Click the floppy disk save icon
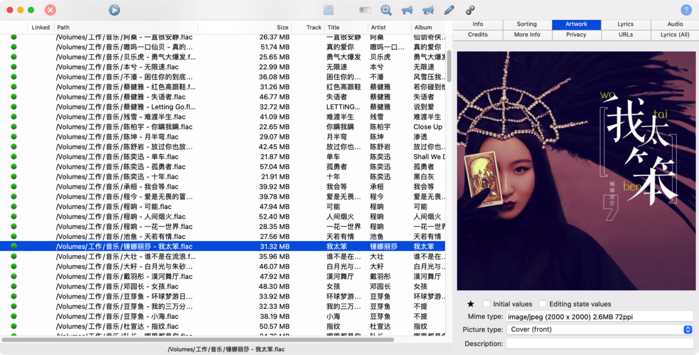Image resolution: width=699 pixels, height=355 pixels. (329, 10)
